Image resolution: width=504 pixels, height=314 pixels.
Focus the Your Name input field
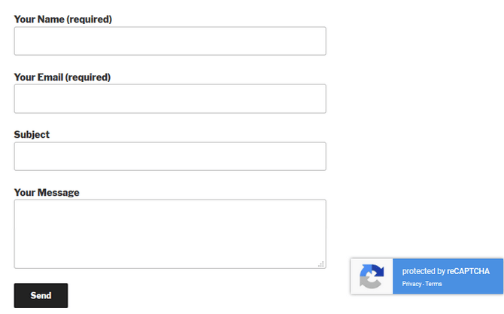pos(170,41)
